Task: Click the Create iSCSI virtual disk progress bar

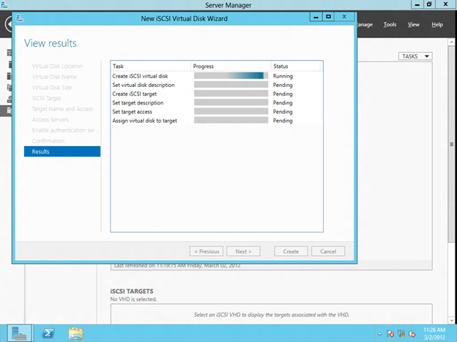Action: tap(231, 76)
